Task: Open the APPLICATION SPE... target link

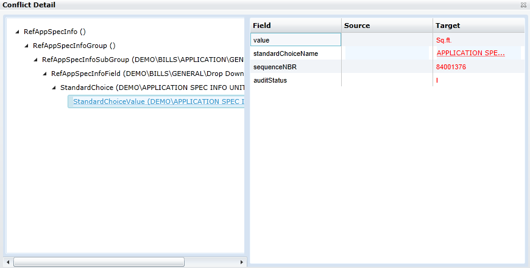Action: pyautogui.click(x=470, y=53)
